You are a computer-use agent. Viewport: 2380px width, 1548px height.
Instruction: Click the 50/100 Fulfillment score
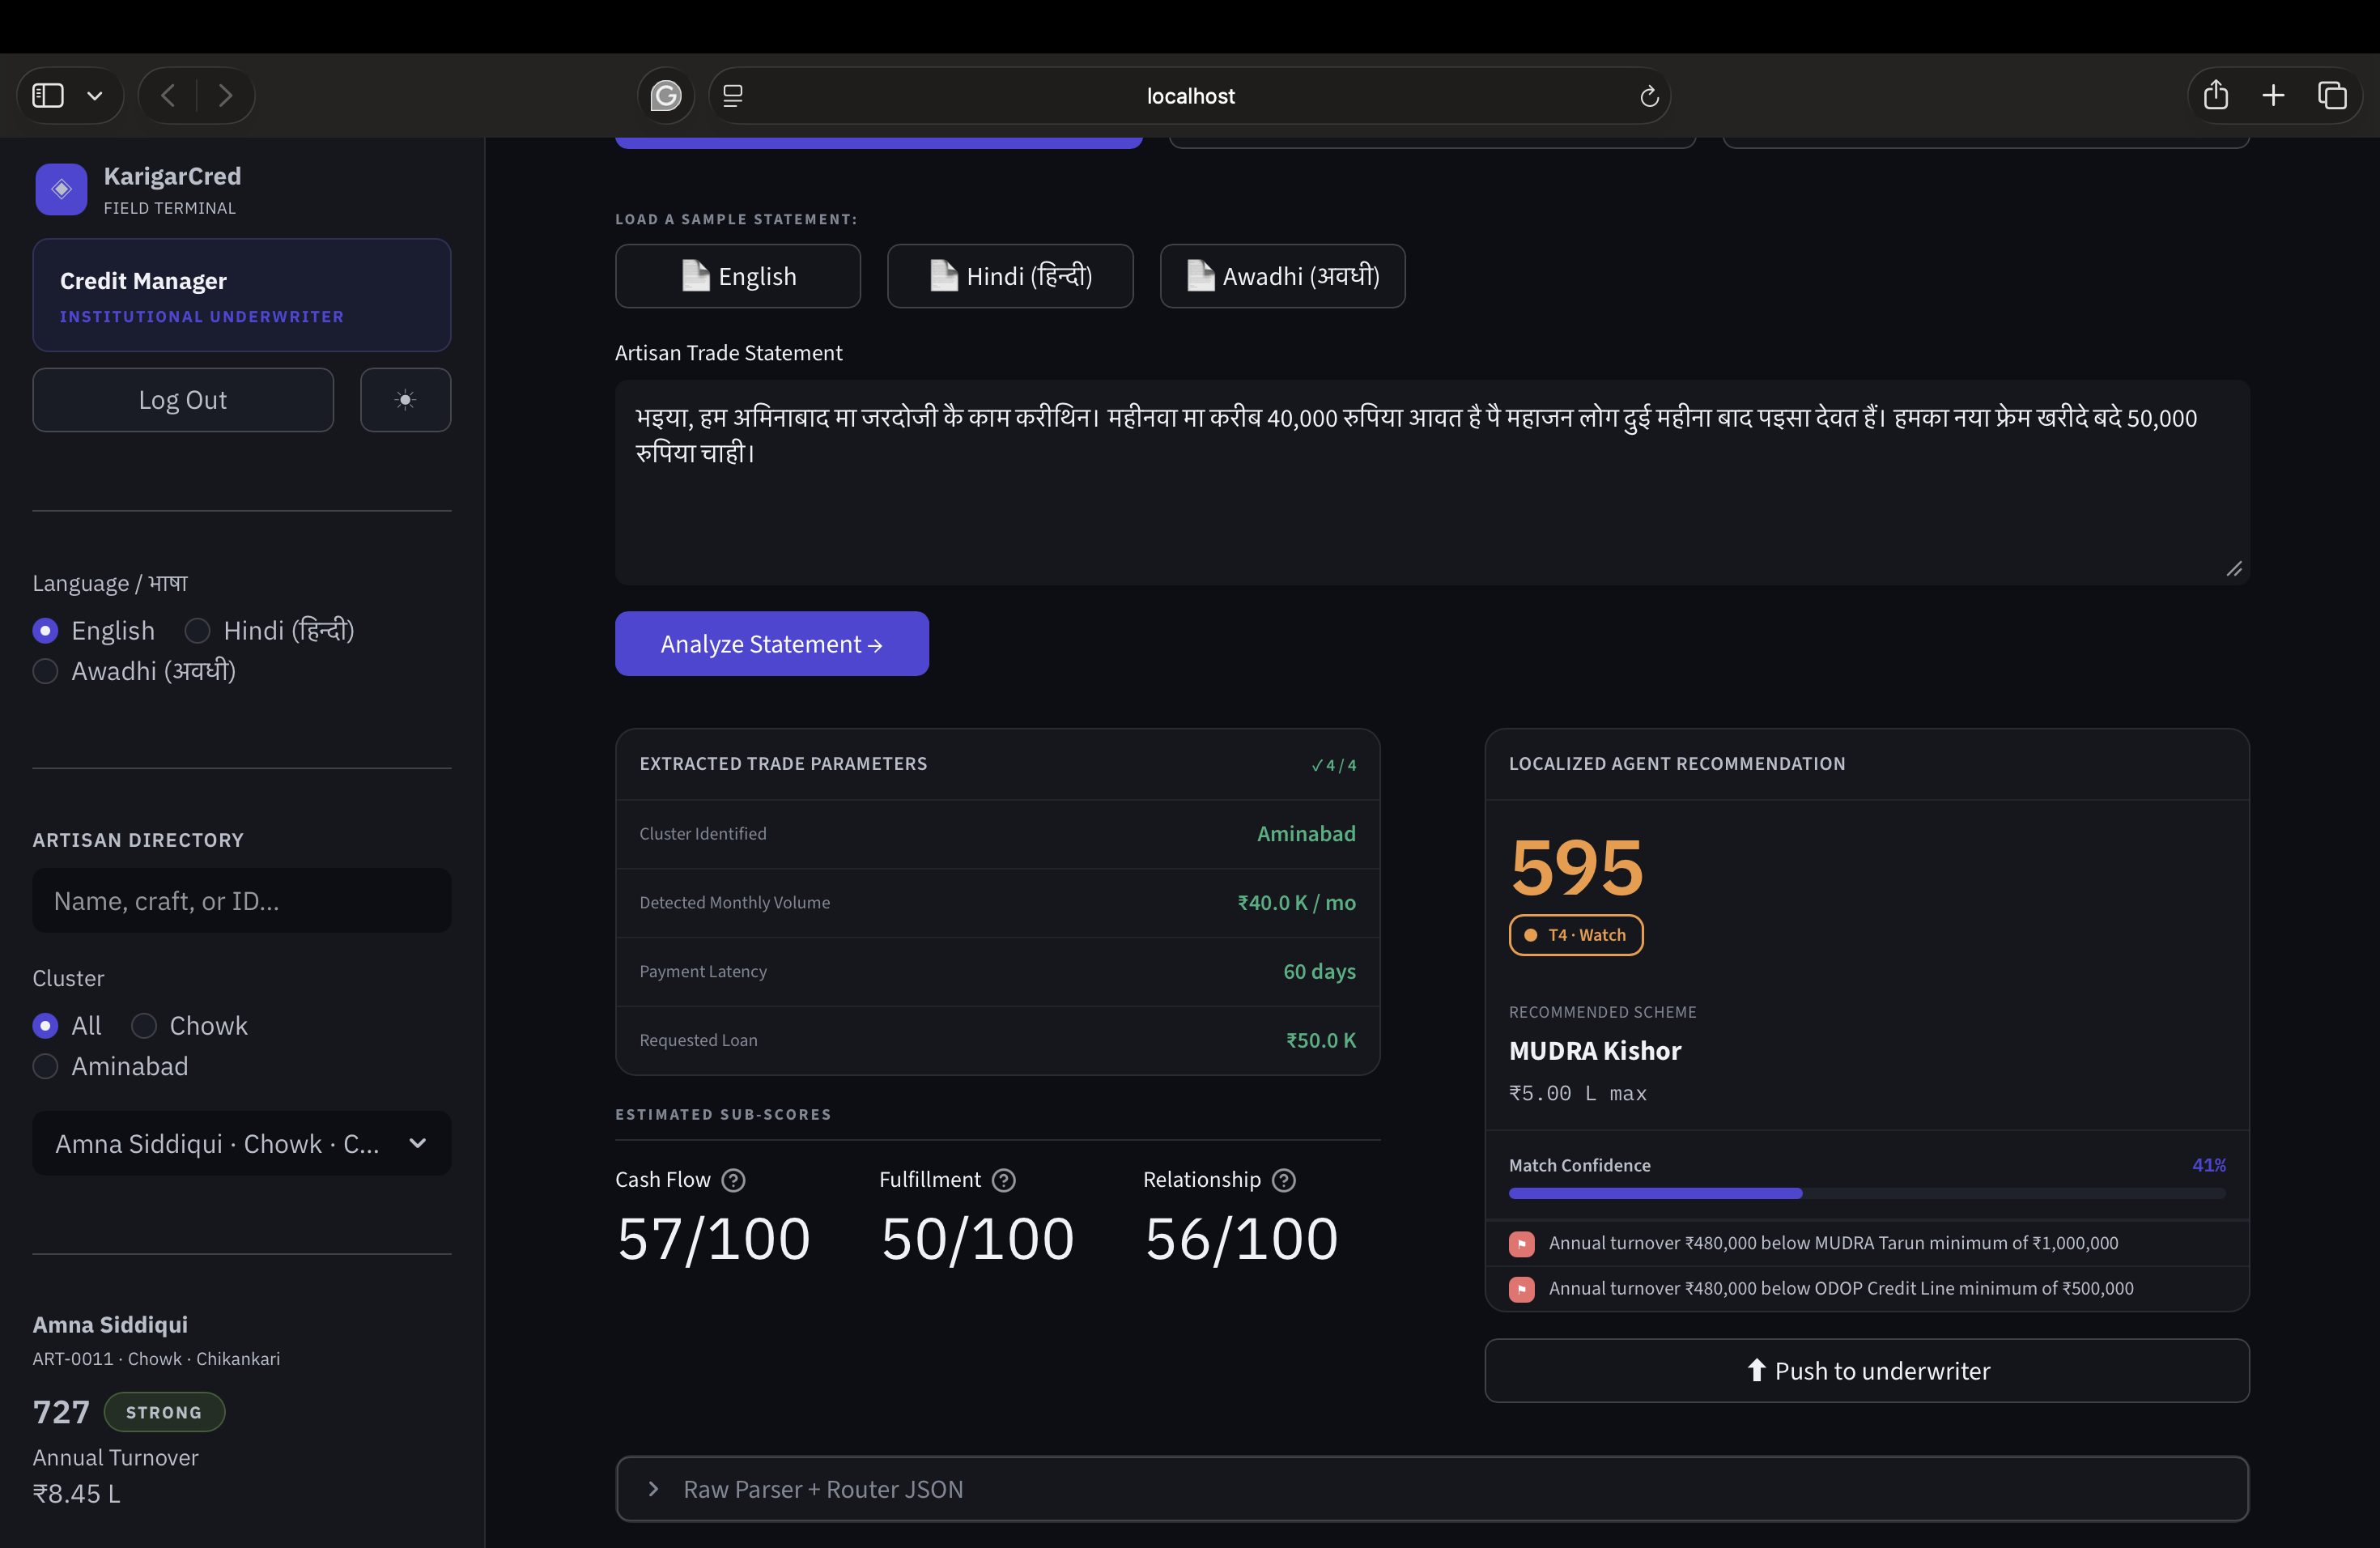(977, 1239)
